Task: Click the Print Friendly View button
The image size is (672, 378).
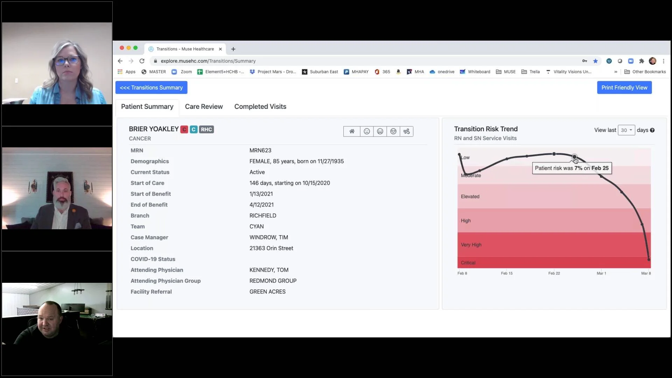Action: [x=624, y=87]
